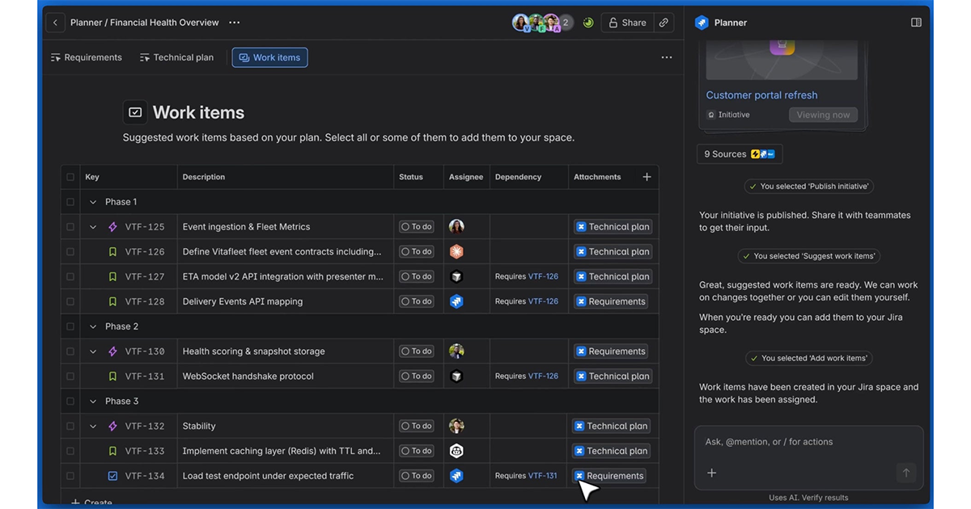Select the checkbox for the VTF-134 row
This screenshot has height=509, width=971.
(x=70, y=476)
